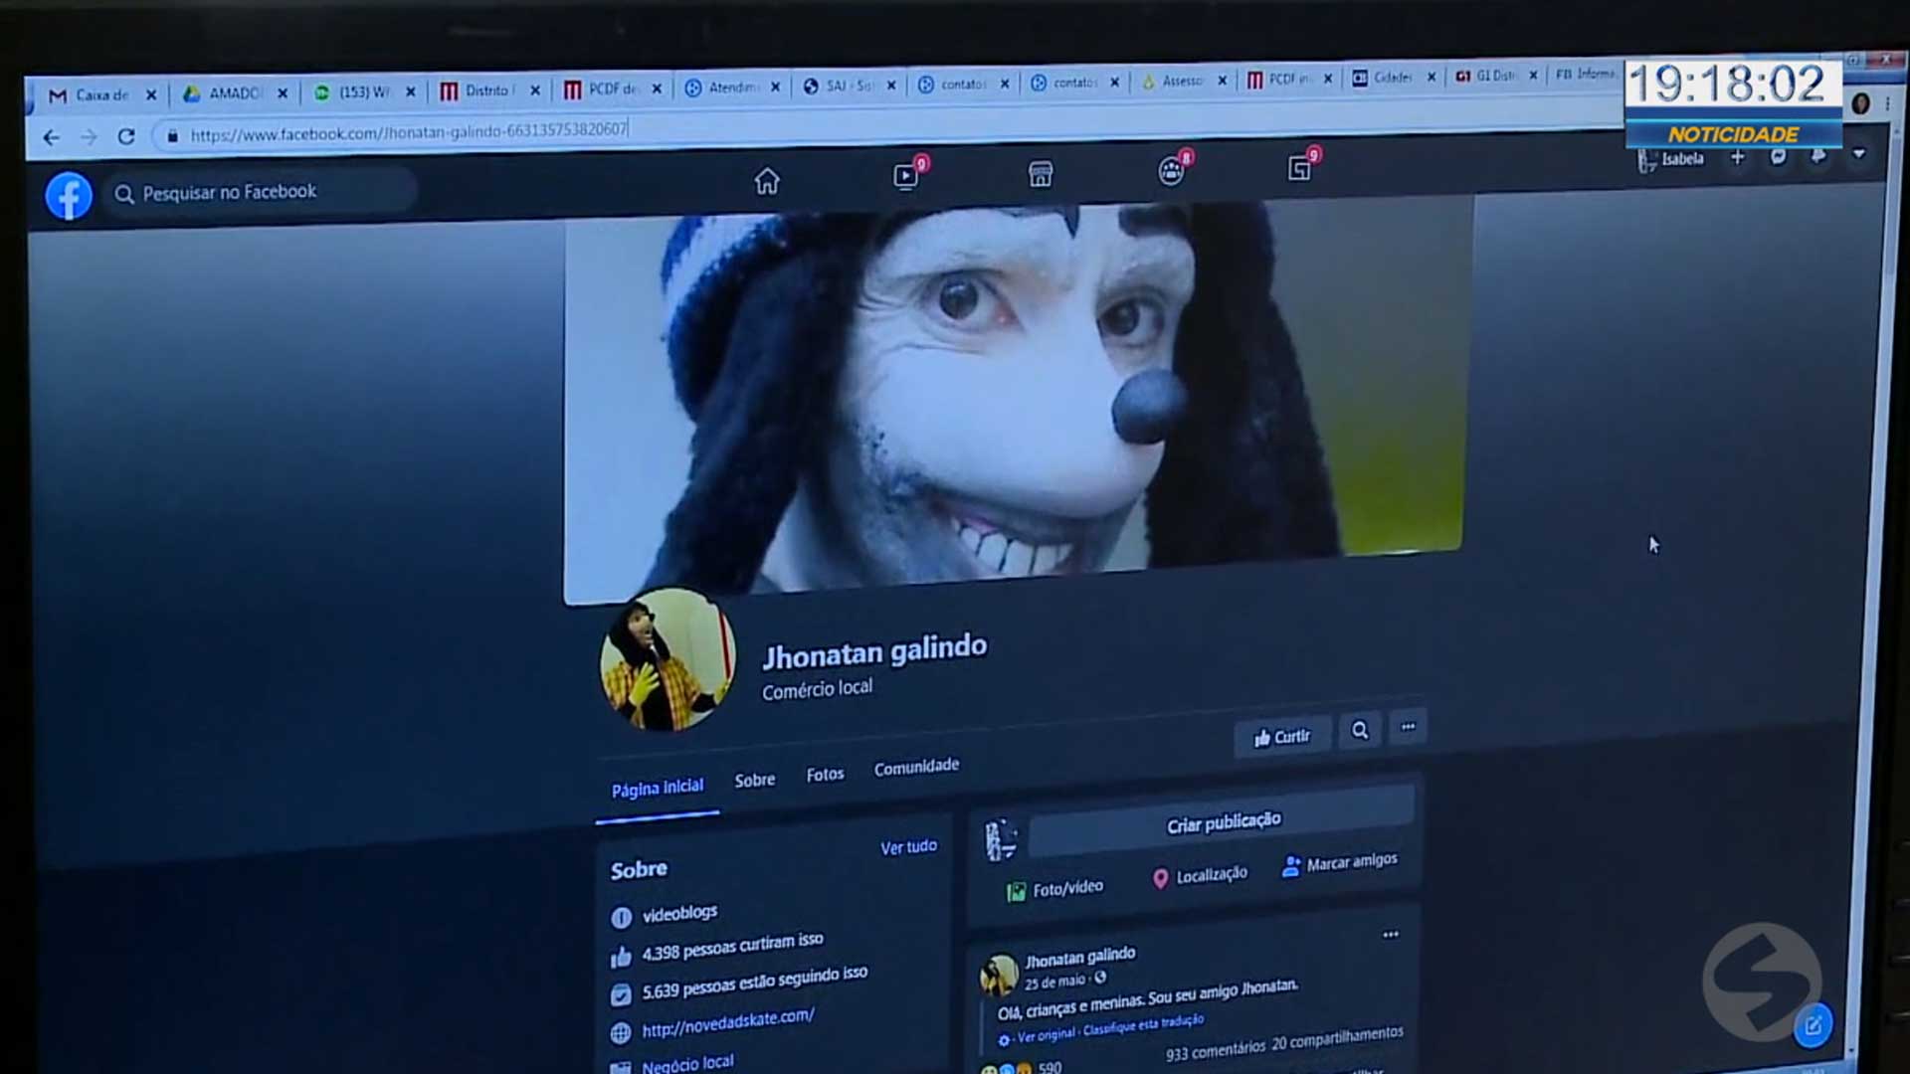Open the 933 comentários link
The width and height of the screenshot is (1910, 1074).
[x=1216, y=1049]
